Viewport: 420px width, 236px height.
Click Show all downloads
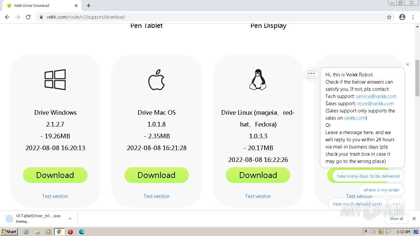coord(396,219)
